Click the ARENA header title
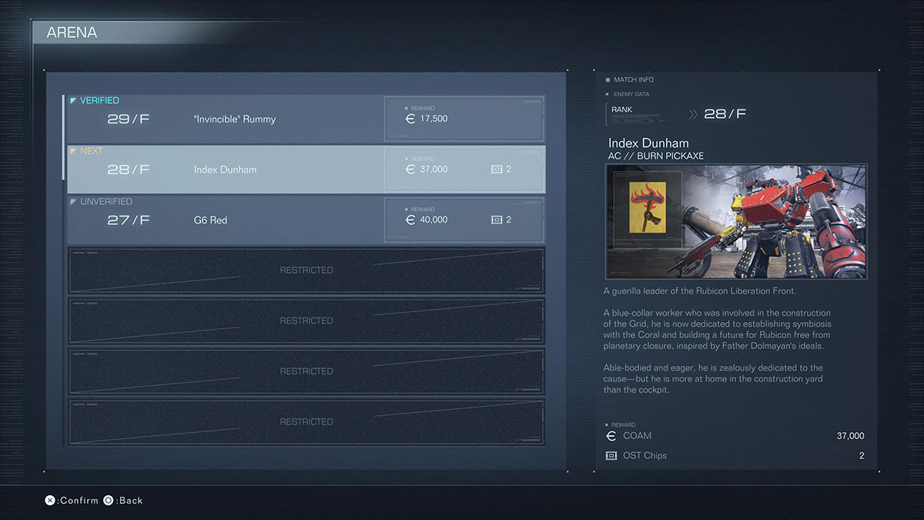Viewport: 924px width, 520px height. click(72, 33)
